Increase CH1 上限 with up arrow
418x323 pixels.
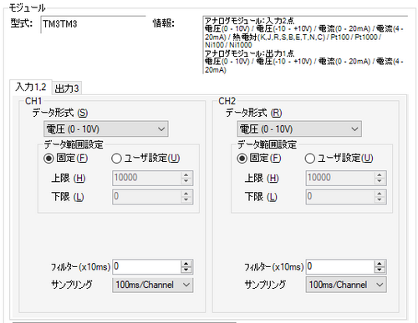click(186, 175)
